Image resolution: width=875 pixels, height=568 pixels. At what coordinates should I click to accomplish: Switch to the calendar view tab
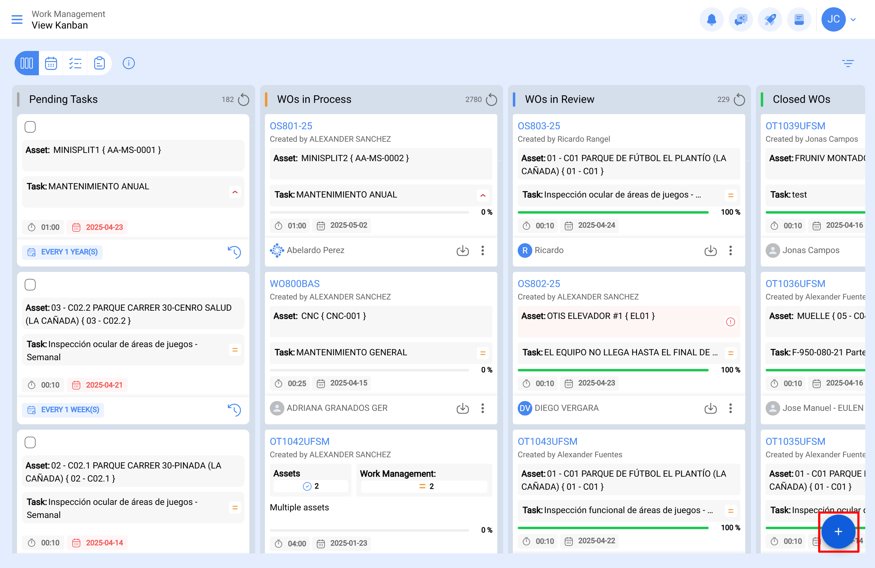coord(51,63)
